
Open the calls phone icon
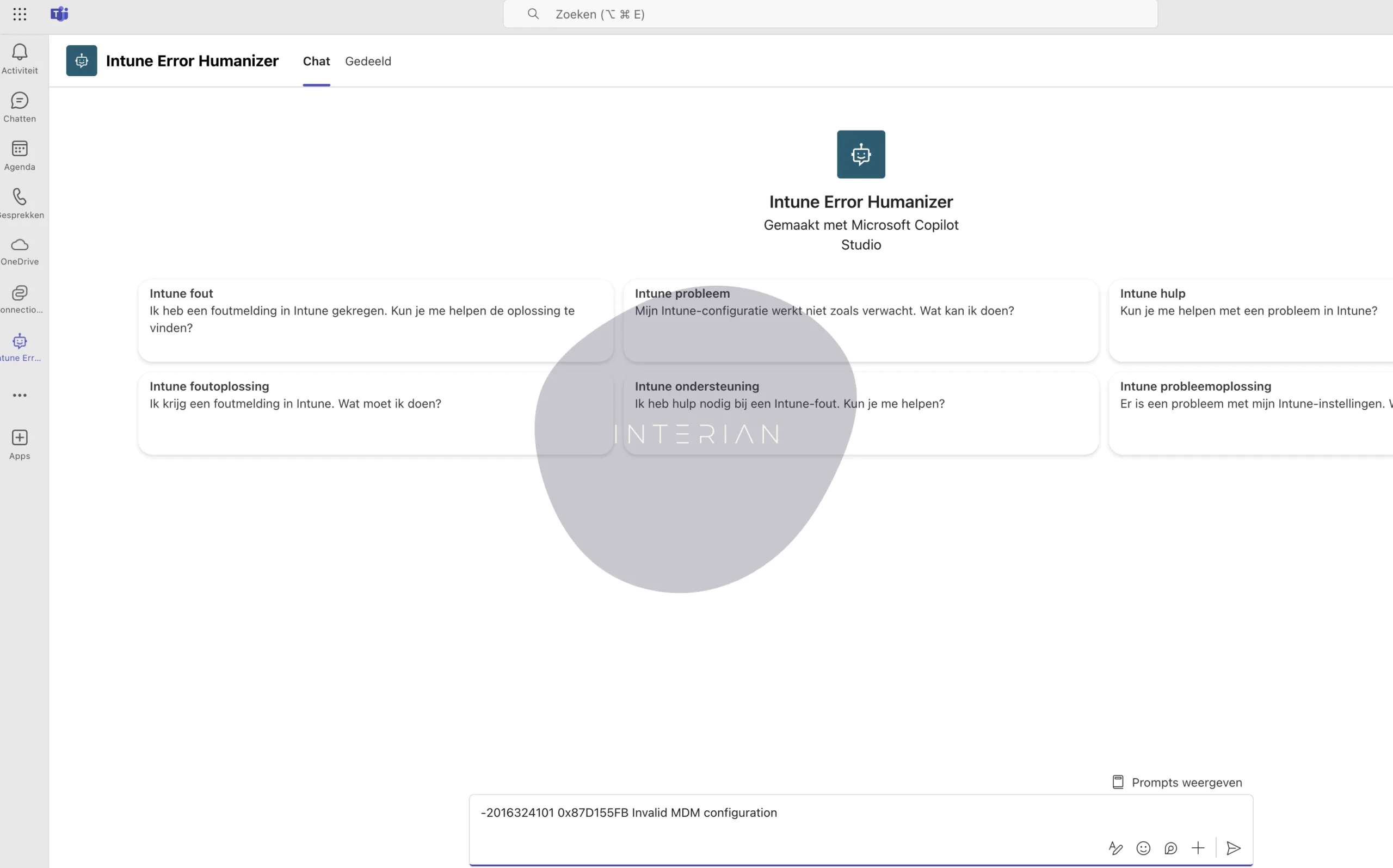[20, 202]
